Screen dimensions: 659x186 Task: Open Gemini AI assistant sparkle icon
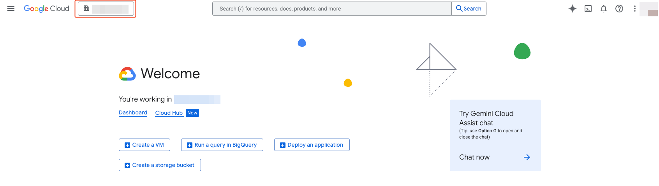pyautogui.click(x=572, y=9)
